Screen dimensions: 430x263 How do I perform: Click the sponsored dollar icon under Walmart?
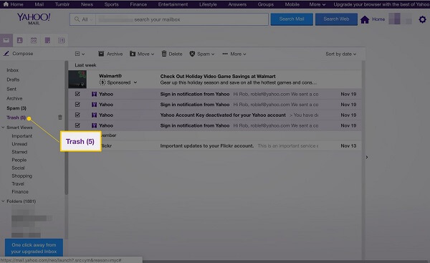[102, 82]
